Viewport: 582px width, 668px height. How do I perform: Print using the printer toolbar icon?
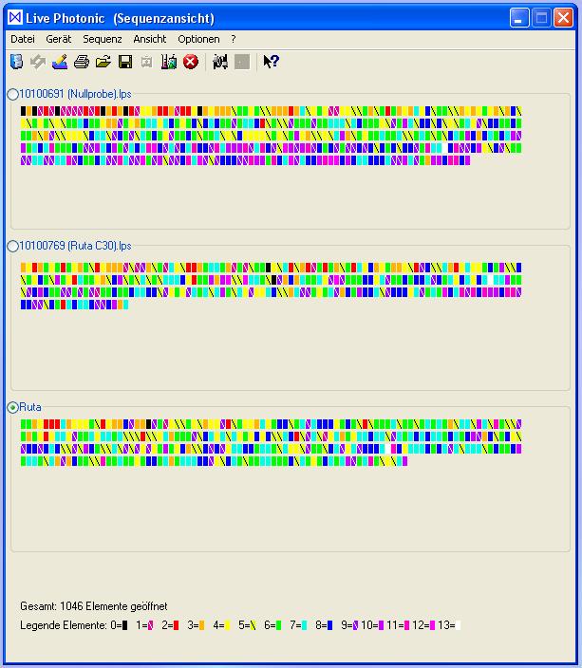pos(82,62)
